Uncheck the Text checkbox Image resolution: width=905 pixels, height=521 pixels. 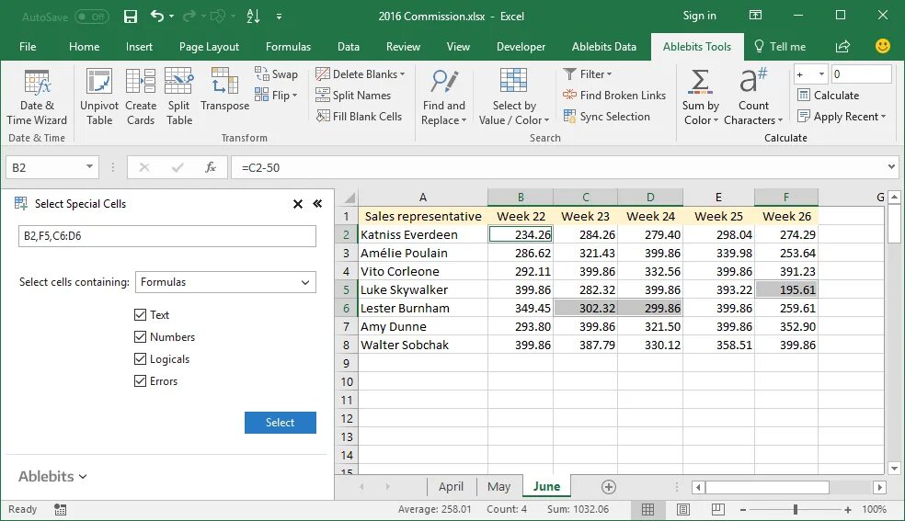(140, 314)
